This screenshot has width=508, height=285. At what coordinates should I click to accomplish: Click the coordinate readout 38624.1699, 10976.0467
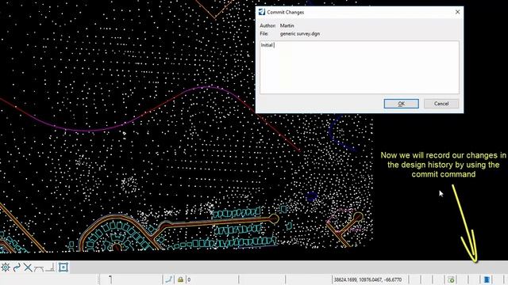click(x=368, y=279)
